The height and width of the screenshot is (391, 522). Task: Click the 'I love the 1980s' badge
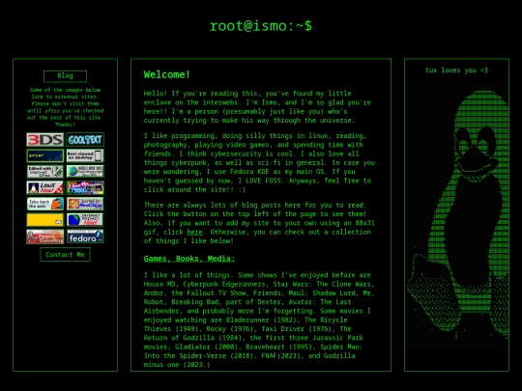click(x=85, y=188)
